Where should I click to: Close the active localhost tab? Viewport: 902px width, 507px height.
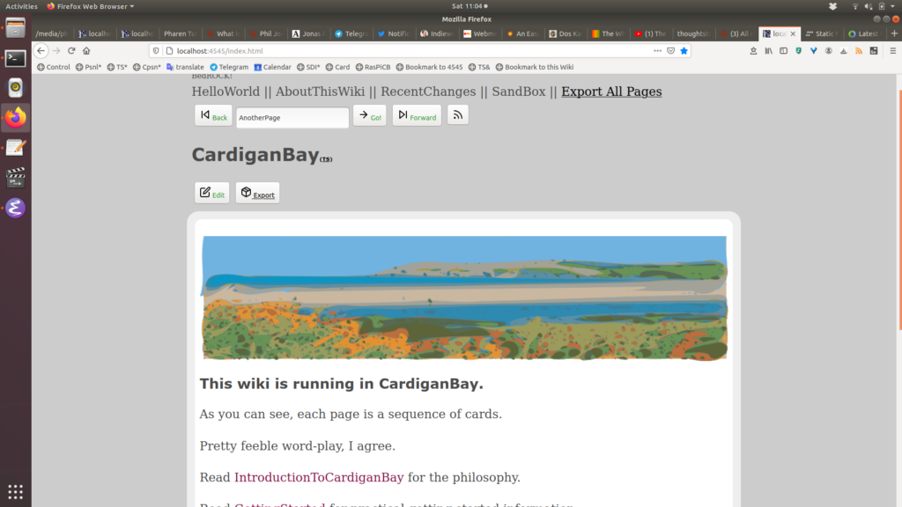(x=793, y=34)
